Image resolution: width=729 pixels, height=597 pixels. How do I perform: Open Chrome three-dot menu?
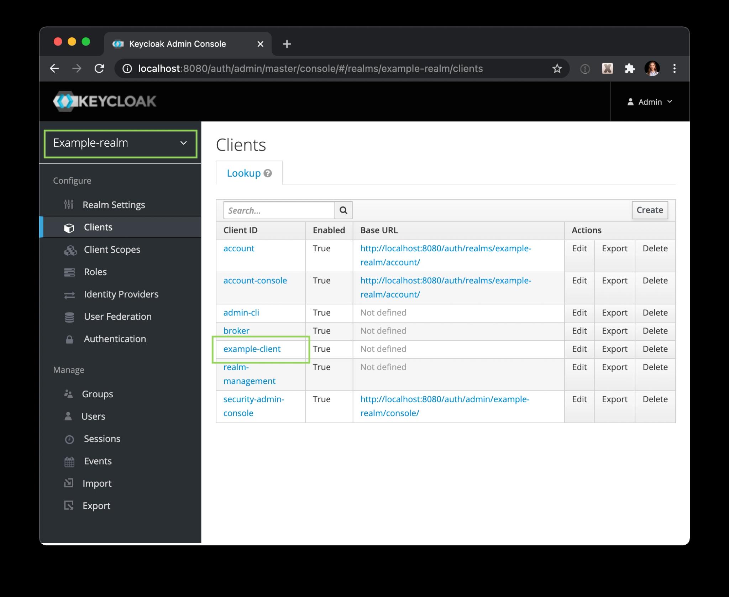click(x=674, y=68)
